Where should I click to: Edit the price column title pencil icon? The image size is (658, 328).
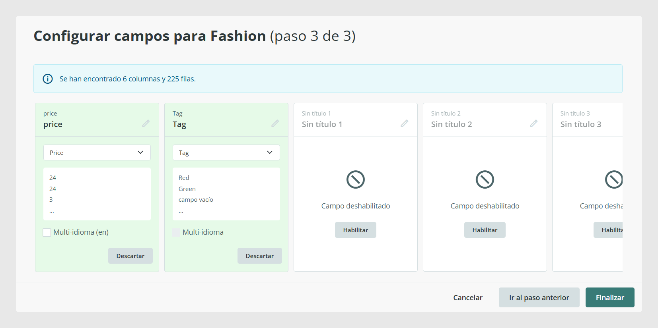[x=146, y=123]
